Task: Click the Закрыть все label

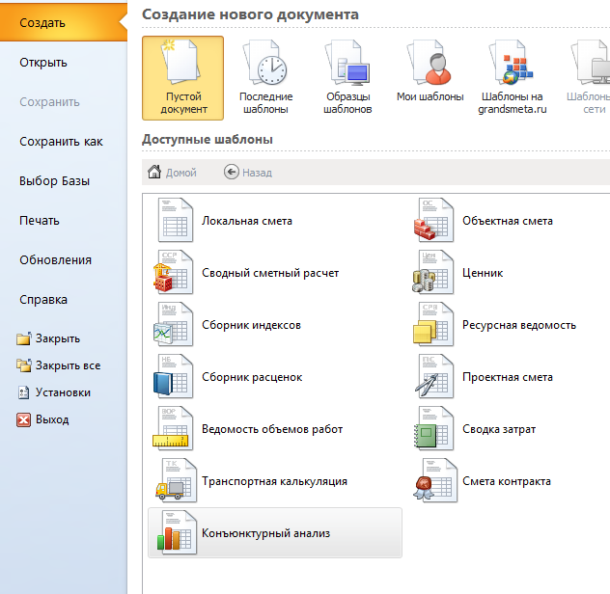Action: coord(69,365)
